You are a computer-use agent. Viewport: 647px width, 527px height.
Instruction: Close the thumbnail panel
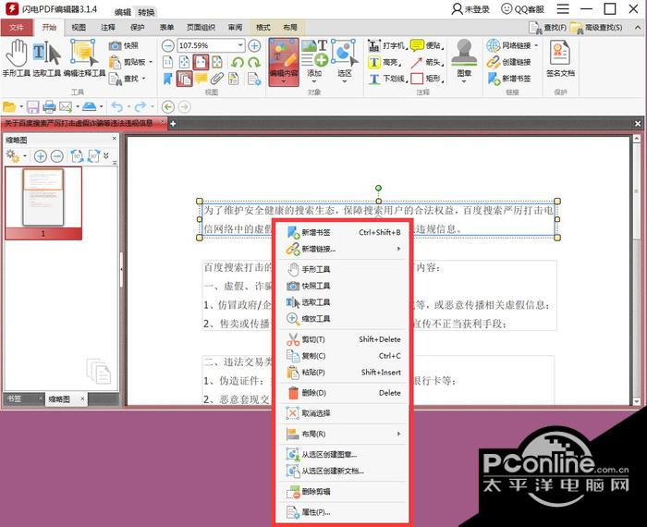pos(115,139)
